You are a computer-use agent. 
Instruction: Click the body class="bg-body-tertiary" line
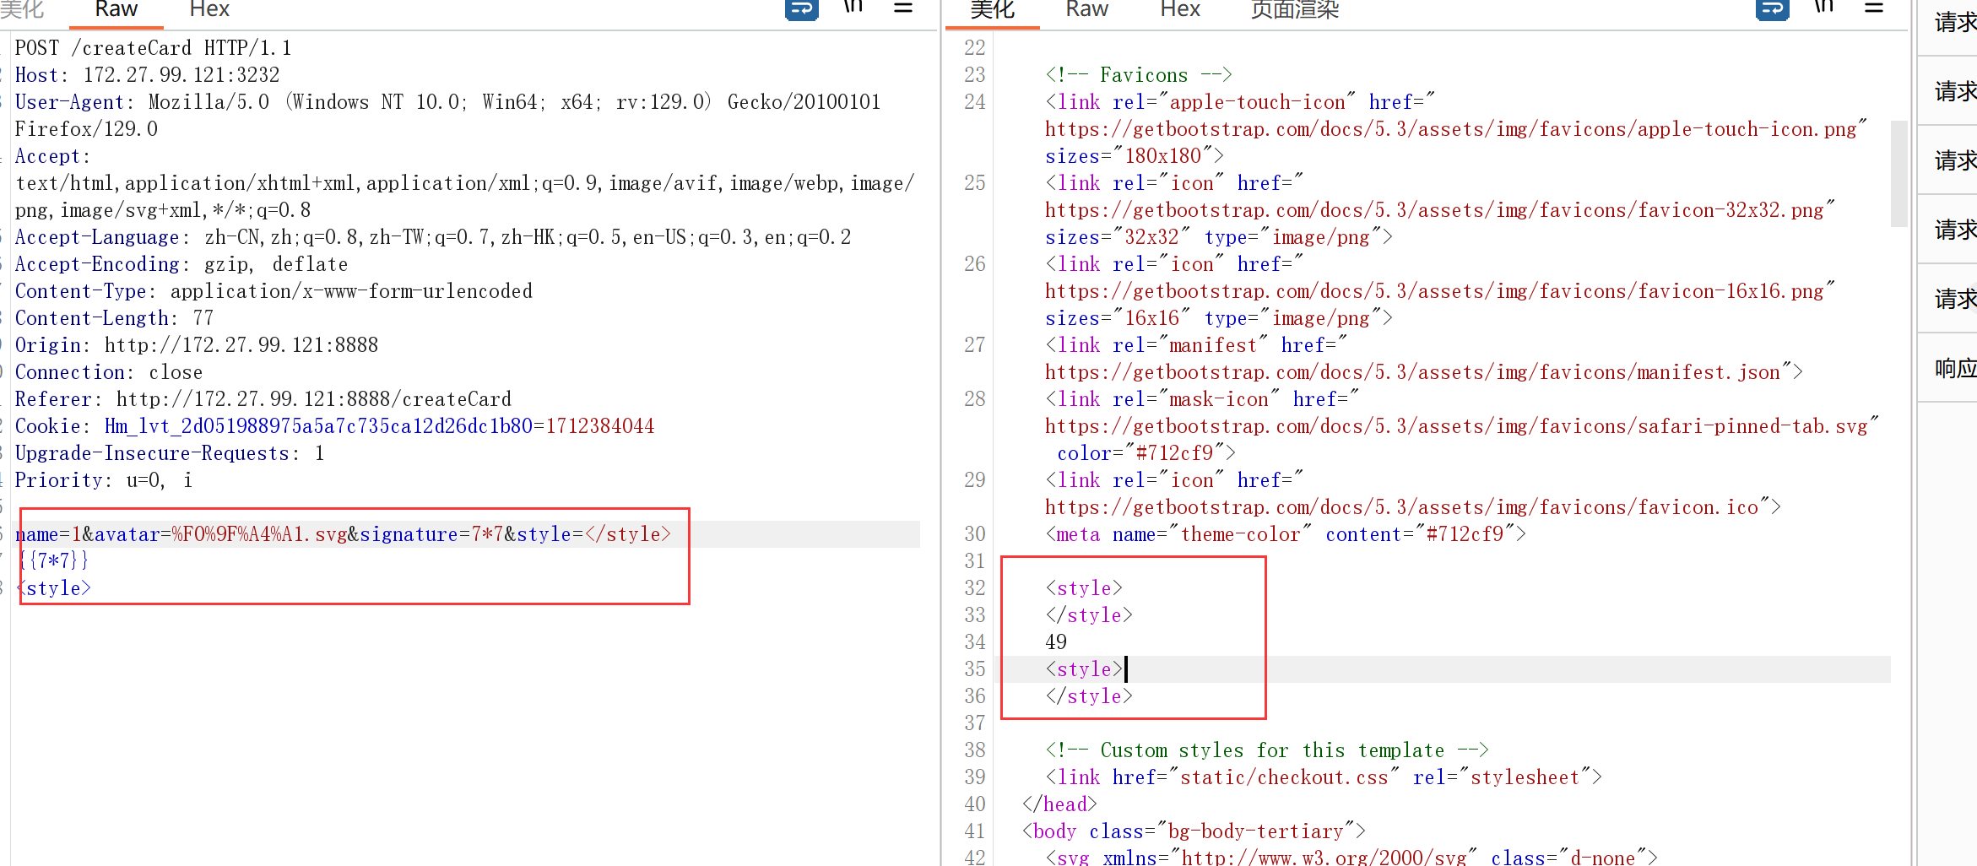pyautogui.click(x=1194, y=831)
